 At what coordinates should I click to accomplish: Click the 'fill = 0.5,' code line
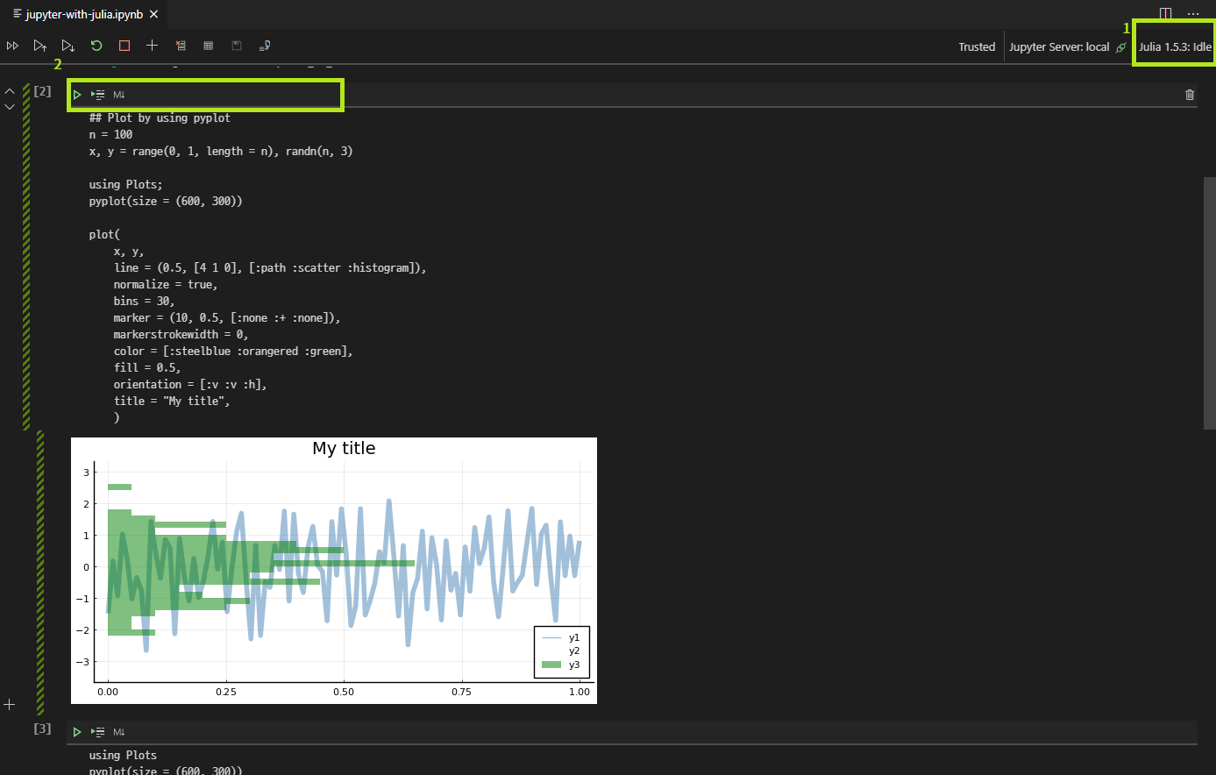pos(147,367)
